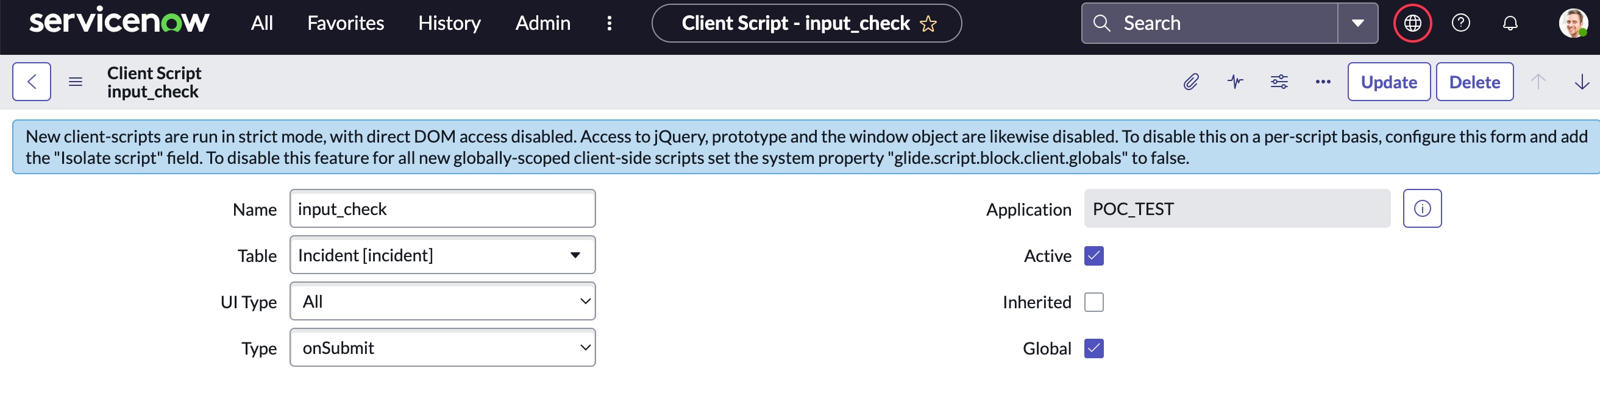
Task: Open the notifications bell
Action: pyautogui.click(x=1510, y=23)
